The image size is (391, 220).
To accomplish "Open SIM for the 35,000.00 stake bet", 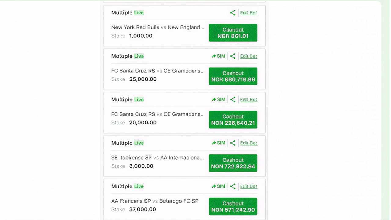I will coord(218,56).
